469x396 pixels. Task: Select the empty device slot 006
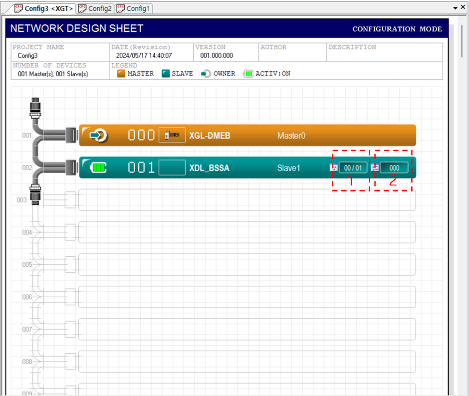tap(247, 297)
